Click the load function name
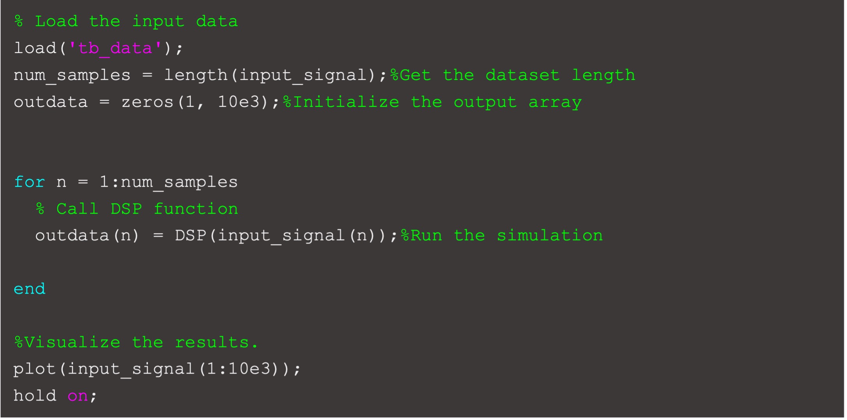The height and width of the screenshot is (420, 847). click(35, 48)
